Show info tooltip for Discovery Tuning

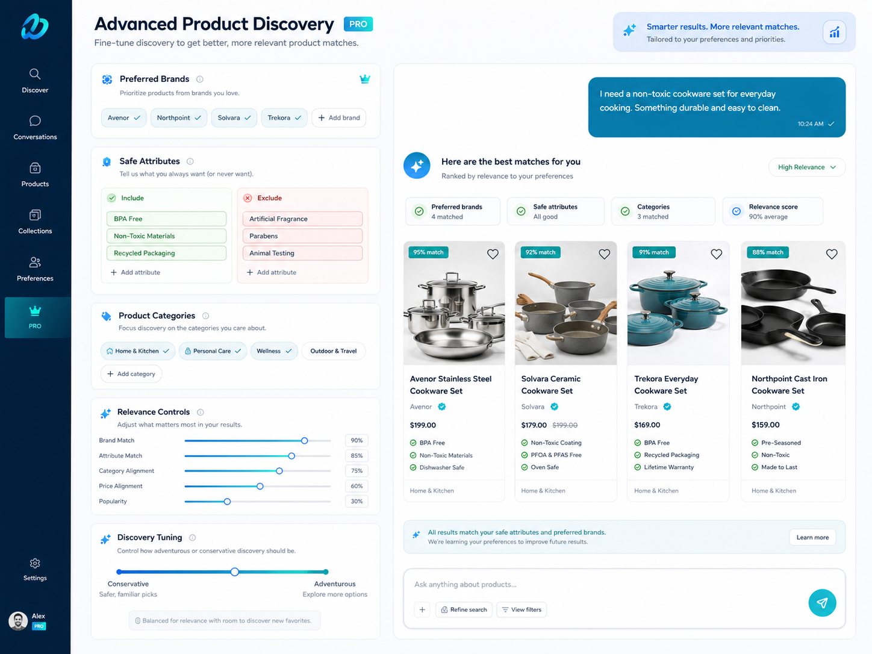tap(193, 537)
